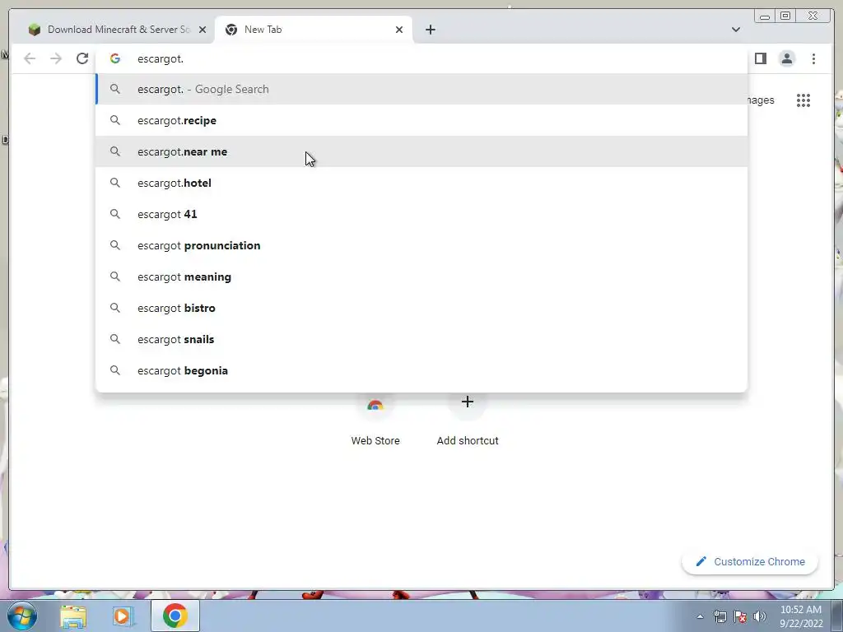The height and width of the screenshot is (632, 843).
Task: Show hidden tray icons arrow
Action: pyautogui.click(x=700, y=616)
